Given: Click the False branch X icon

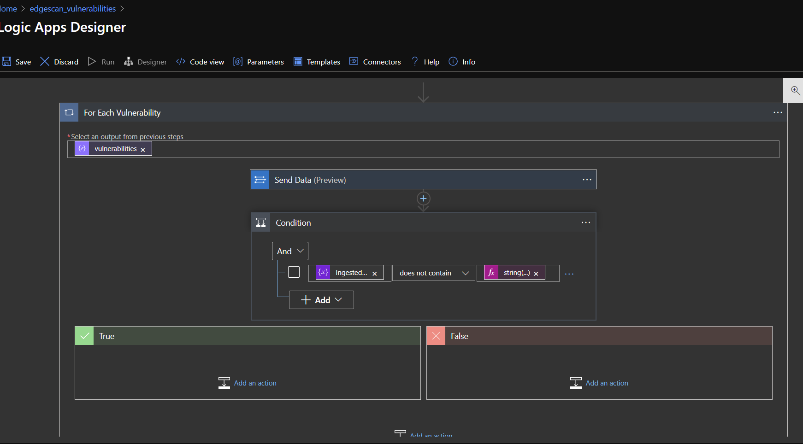Looking at the screenshot, I should click(x=436, y=336).
